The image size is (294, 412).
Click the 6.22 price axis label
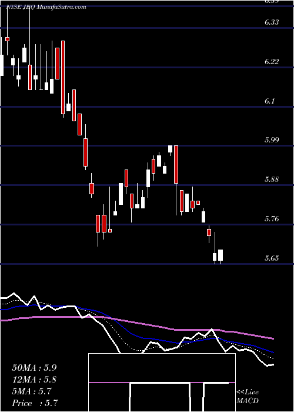(272, 62)
